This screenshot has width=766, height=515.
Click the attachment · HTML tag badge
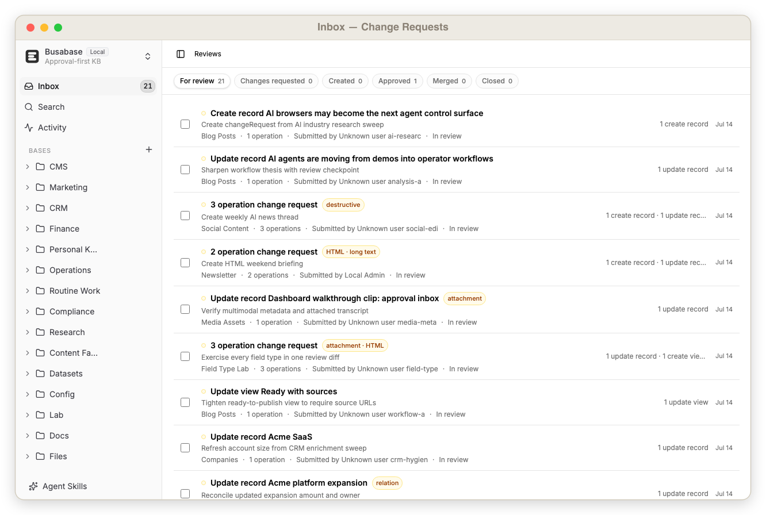pyautogui.click(x=355, y=345)
